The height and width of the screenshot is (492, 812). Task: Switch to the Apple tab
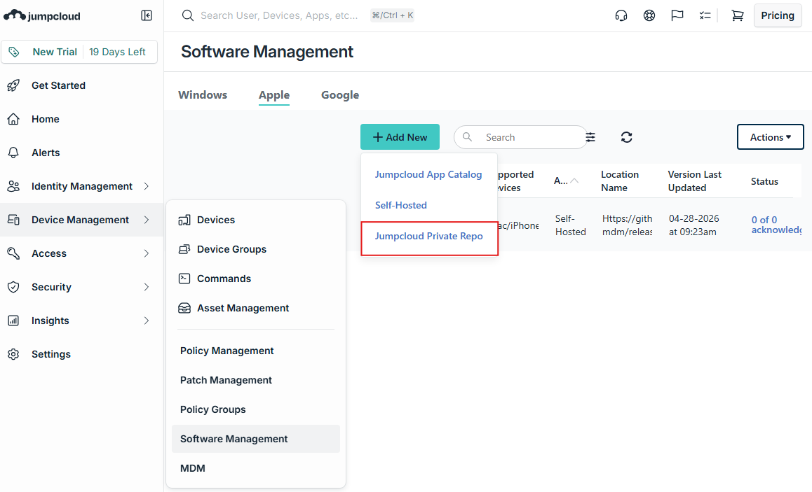click(x=274, y=95)
